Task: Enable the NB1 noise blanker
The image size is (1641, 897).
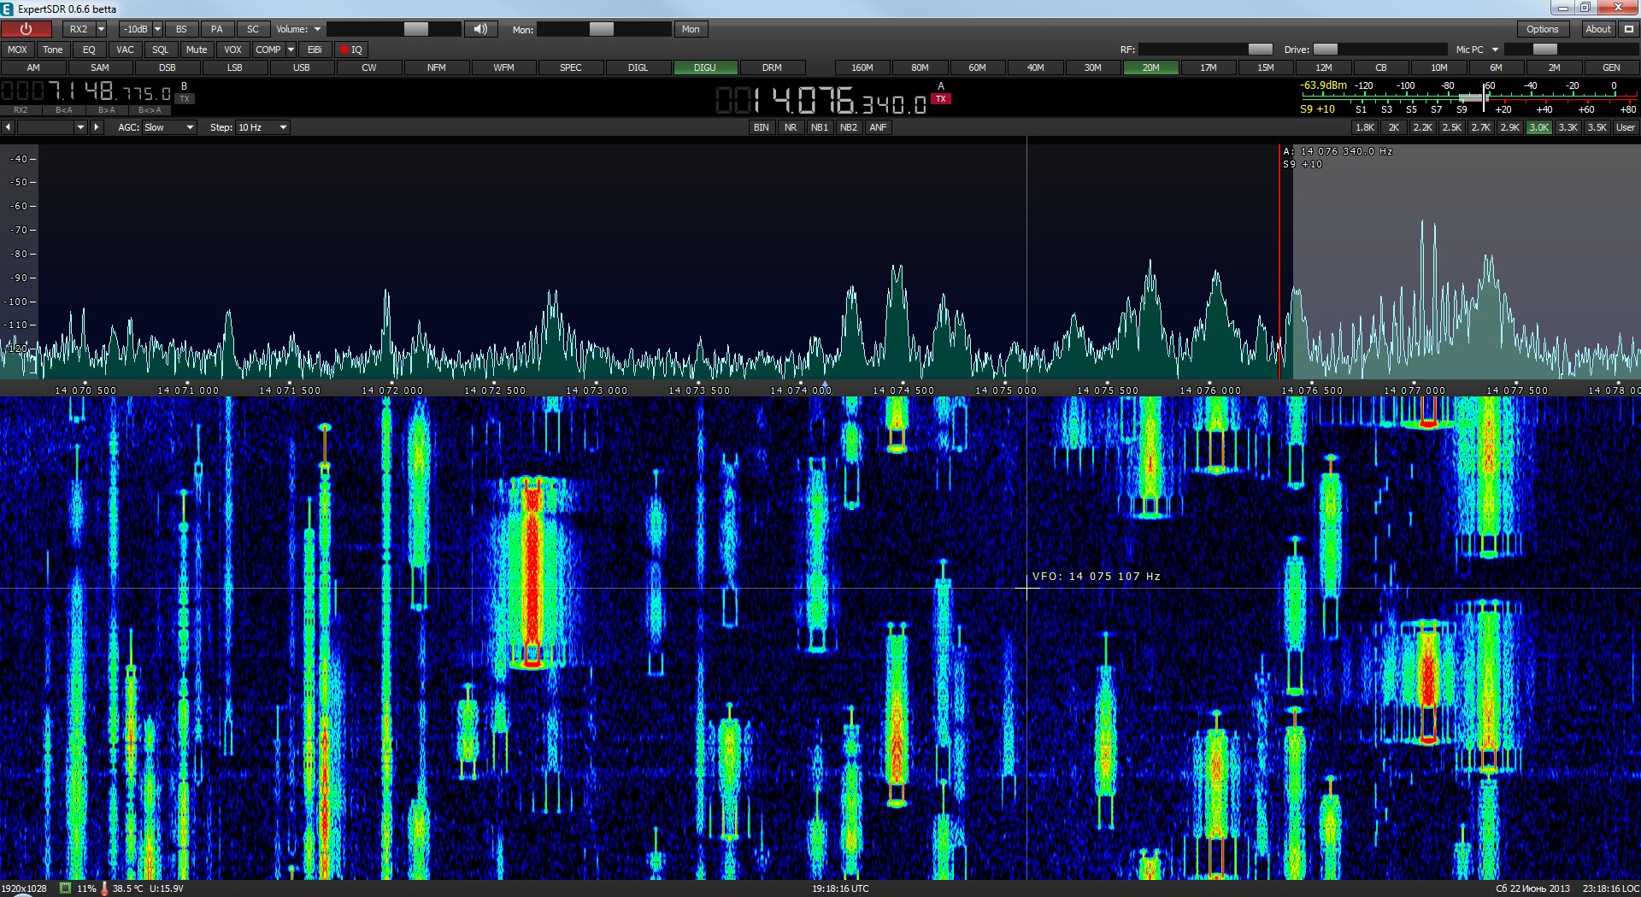Action: click(819, 127)
